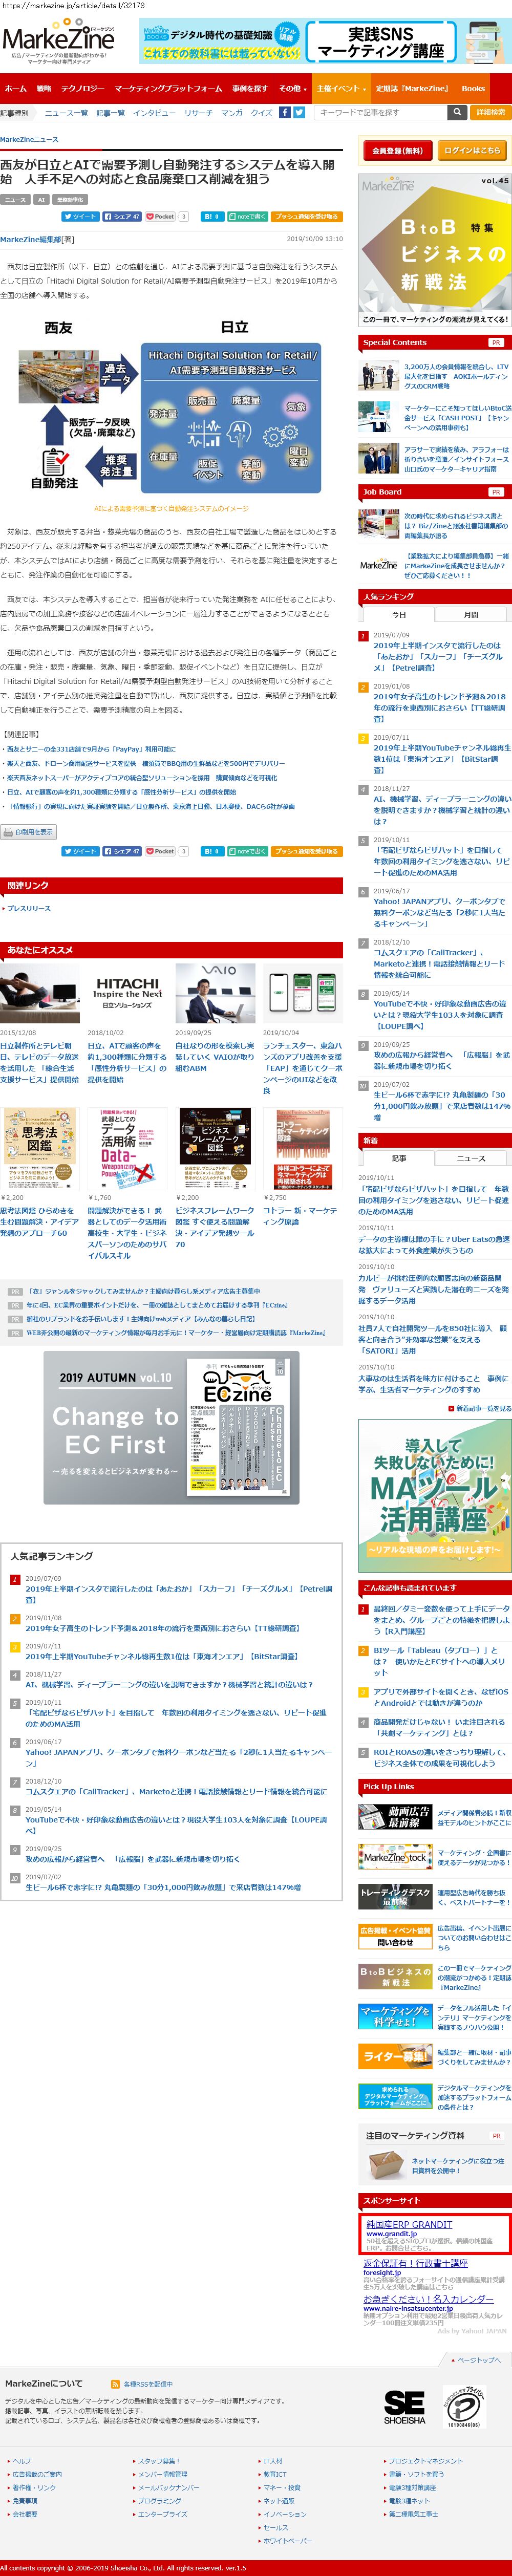Click the 詳細検索 button

(490, 112)
